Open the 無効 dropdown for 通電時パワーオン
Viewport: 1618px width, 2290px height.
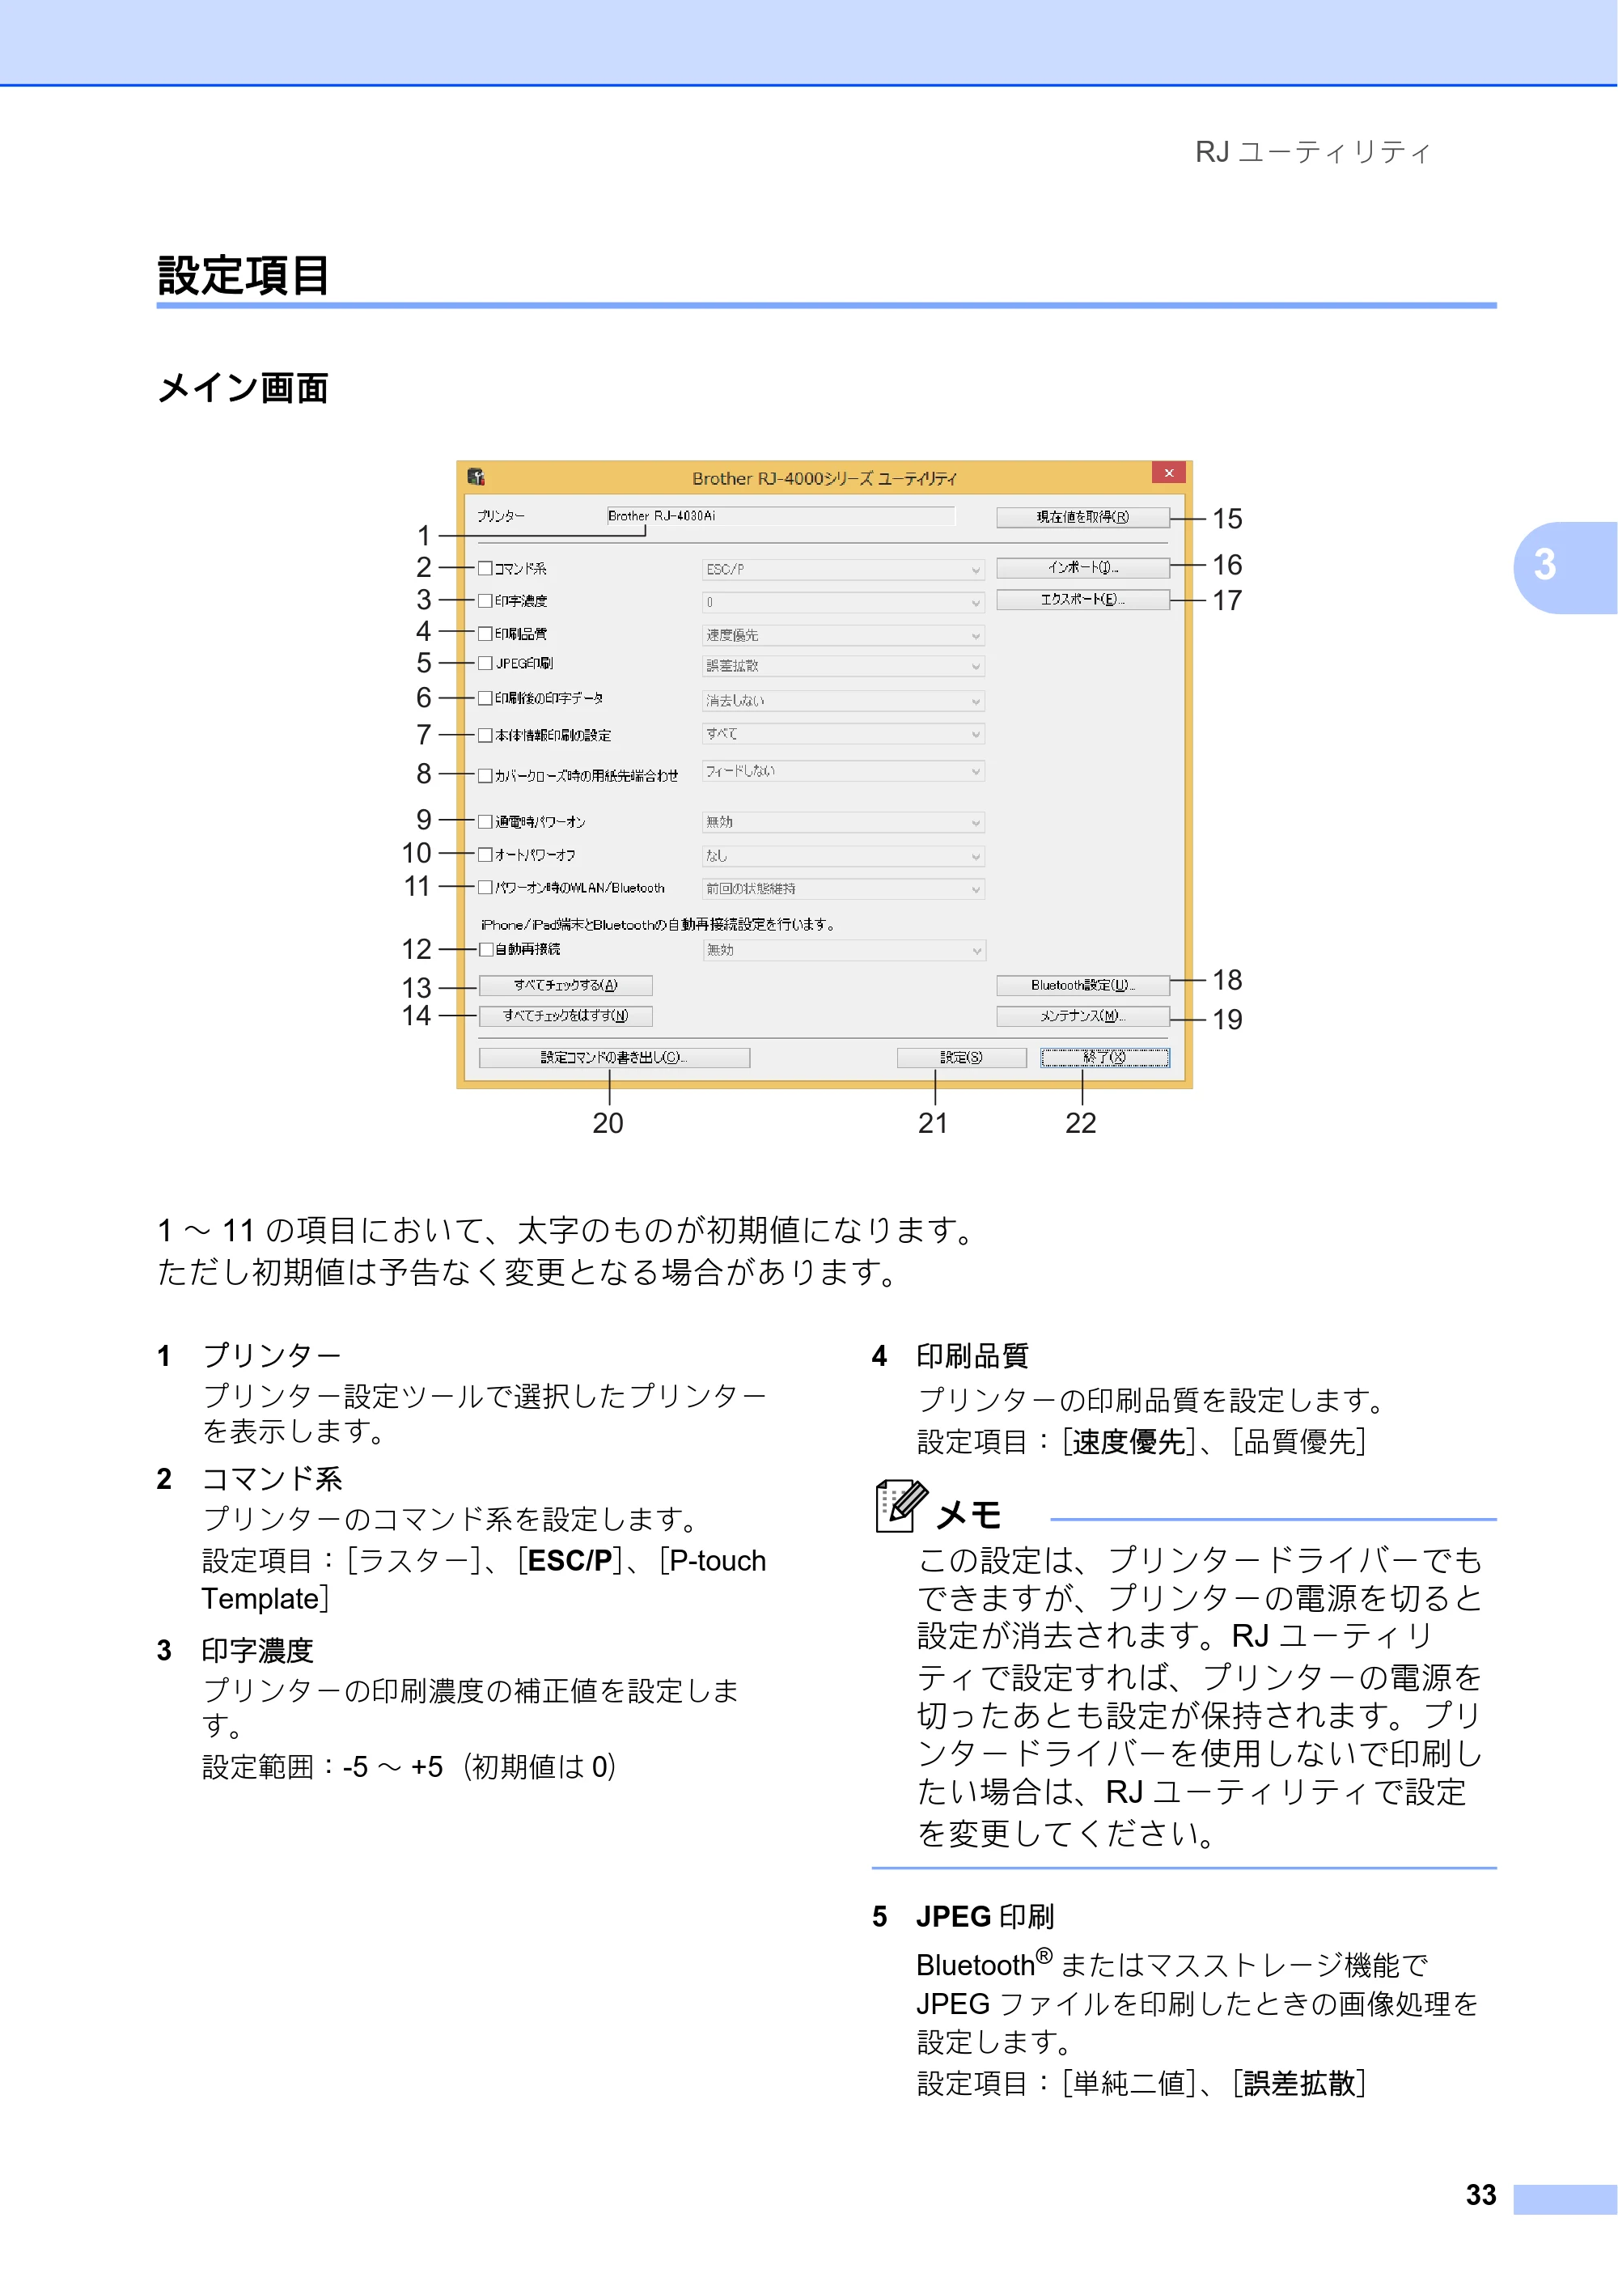coord(844,822)
